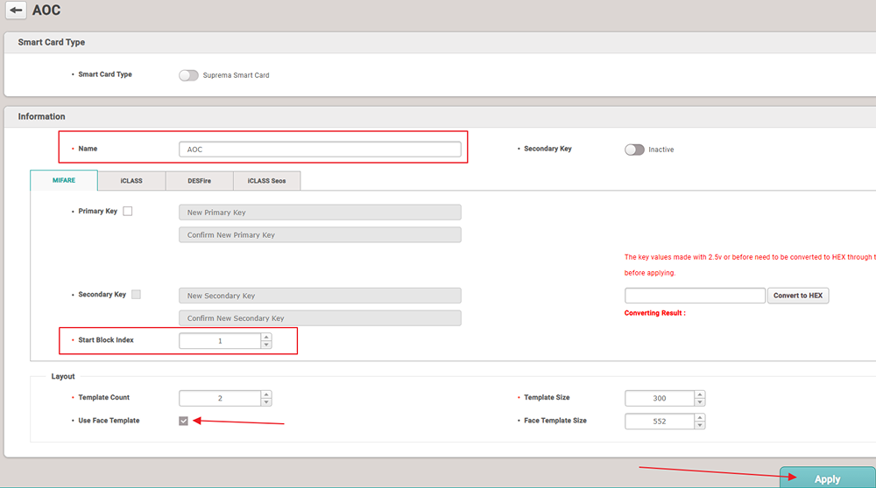Click the back arrow icon beside AOC
Viewport: 876px width, 488px height.
click(16, 10)
